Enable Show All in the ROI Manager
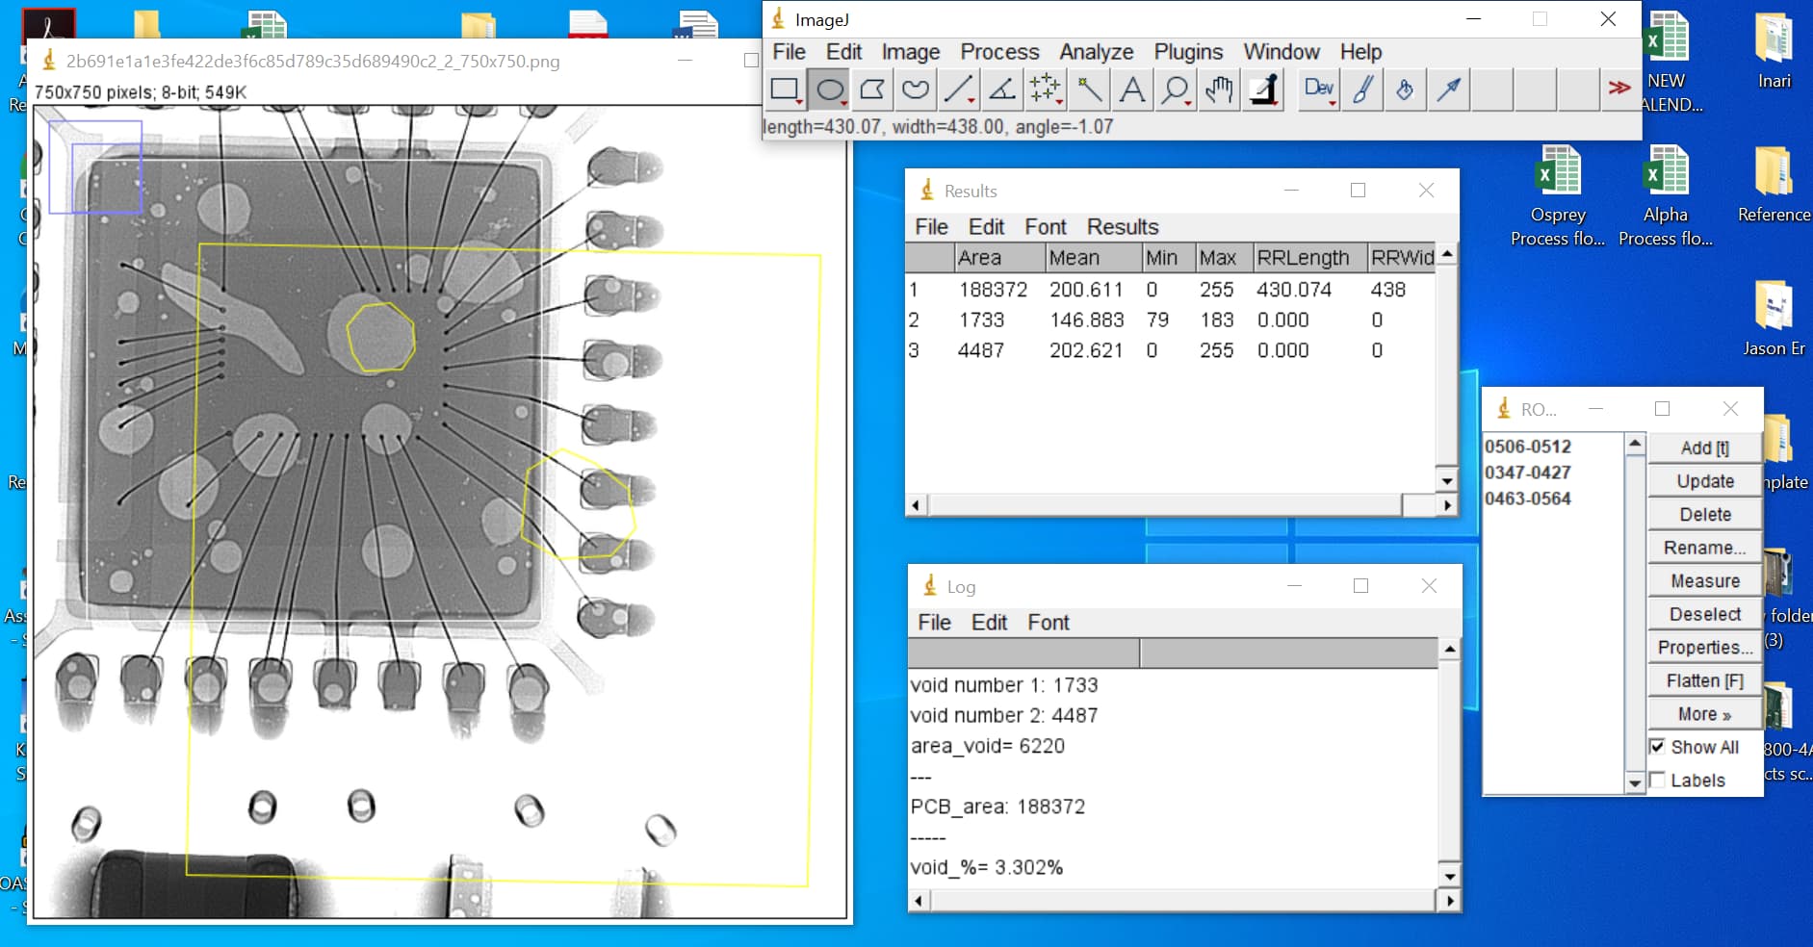The width and height of the screenshot is (1813, 947). pos(1658,747)
